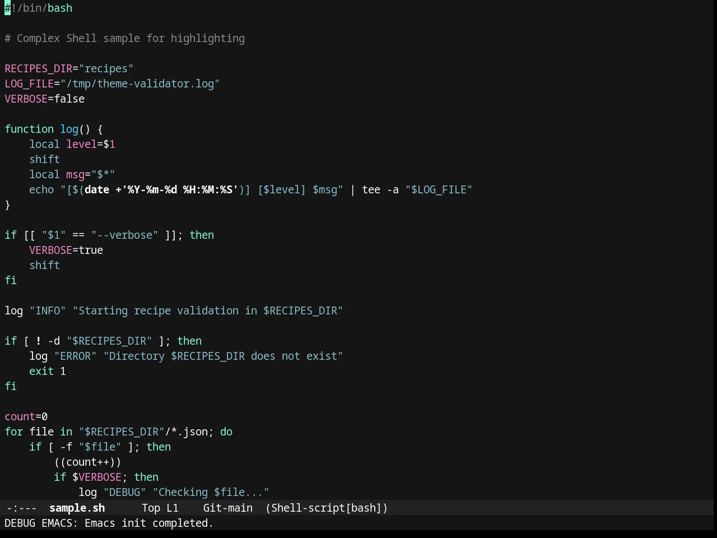The width and height of the screenshot is (717, 538).
Task: Place cursor on '/tmp/theme-validator.log' string
Action: (140, 84)
